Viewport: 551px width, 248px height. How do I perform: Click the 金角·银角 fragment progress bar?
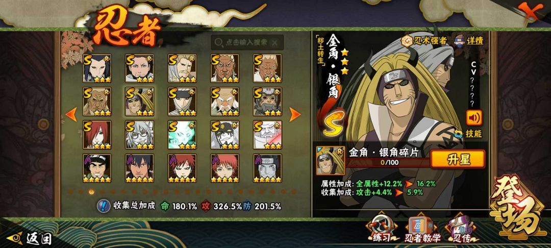click(388, 163)
